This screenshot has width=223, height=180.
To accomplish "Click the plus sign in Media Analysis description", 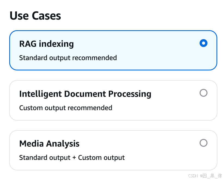I will (x=74, y=158).
